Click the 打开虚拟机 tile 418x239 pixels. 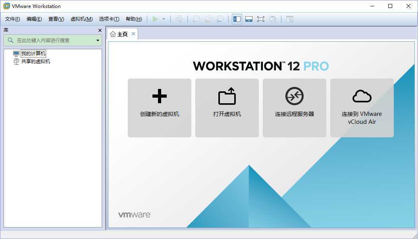click(x=227, y=108)
